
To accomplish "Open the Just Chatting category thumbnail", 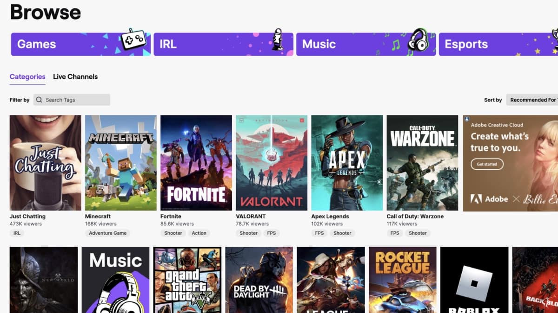I will tap(46, 163).
